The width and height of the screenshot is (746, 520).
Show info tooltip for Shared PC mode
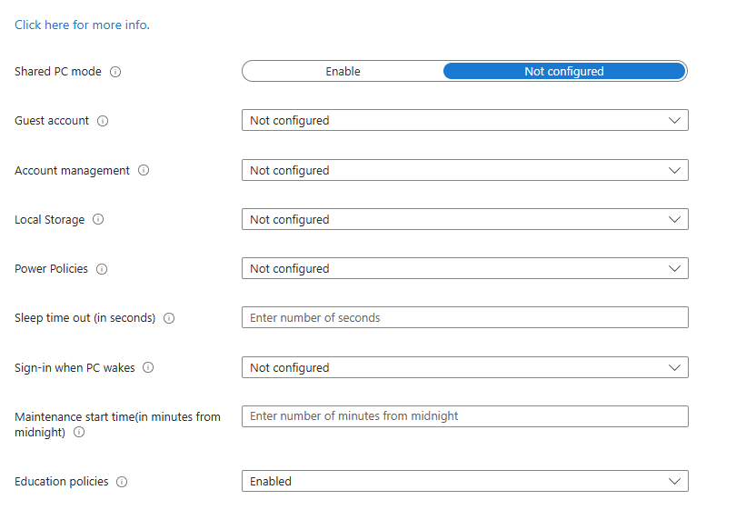click(115, 72)
